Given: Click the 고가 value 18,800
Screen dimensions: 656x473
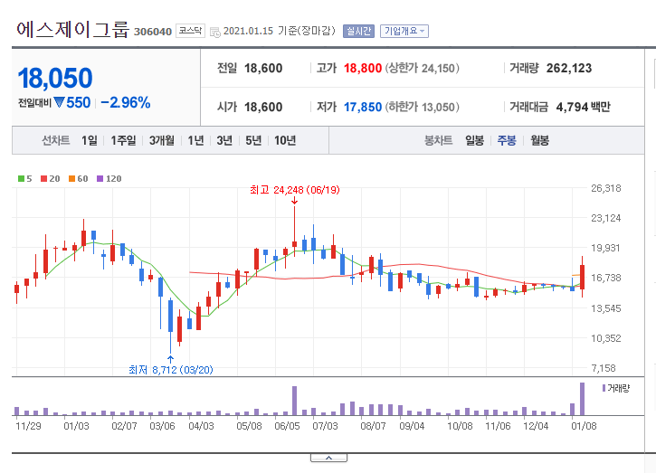Looking at the screenshot, I should (x=363, y=68).
